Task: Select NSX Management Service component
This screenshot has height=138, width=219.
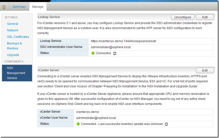Action: coord(17,73)
